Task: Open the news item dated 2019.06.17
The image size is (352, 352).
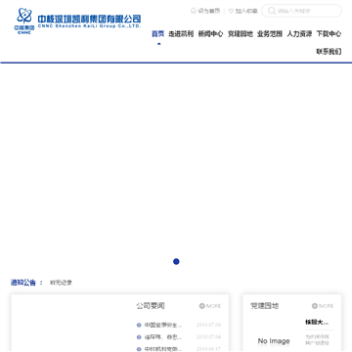Action: [x=163, y=349]
